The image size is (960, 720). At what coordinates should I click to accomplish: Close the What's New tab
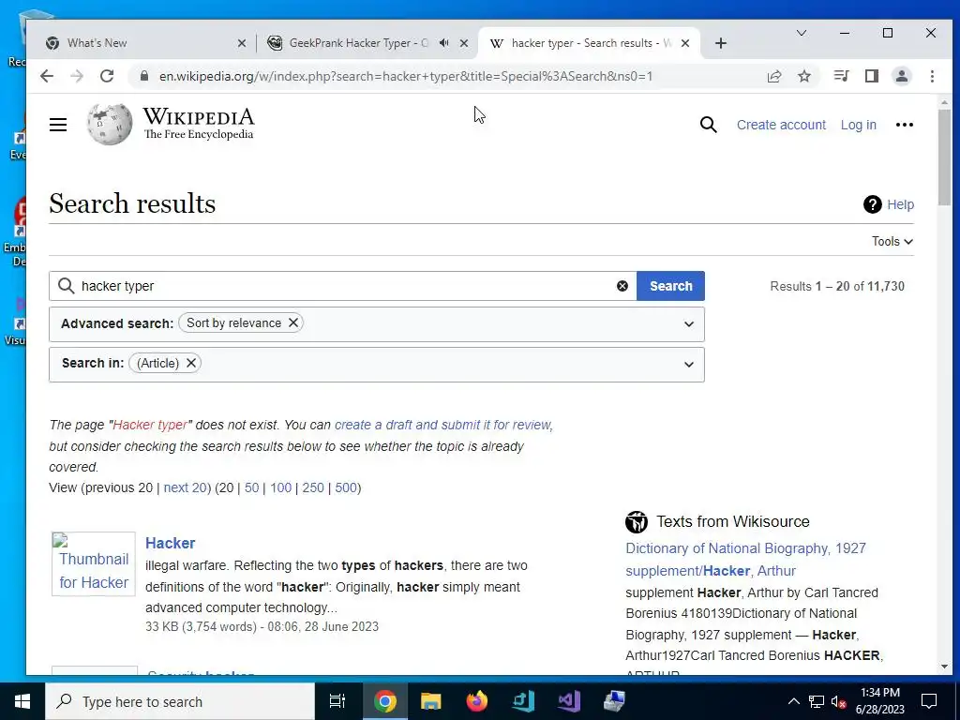(x=241, y=43)
